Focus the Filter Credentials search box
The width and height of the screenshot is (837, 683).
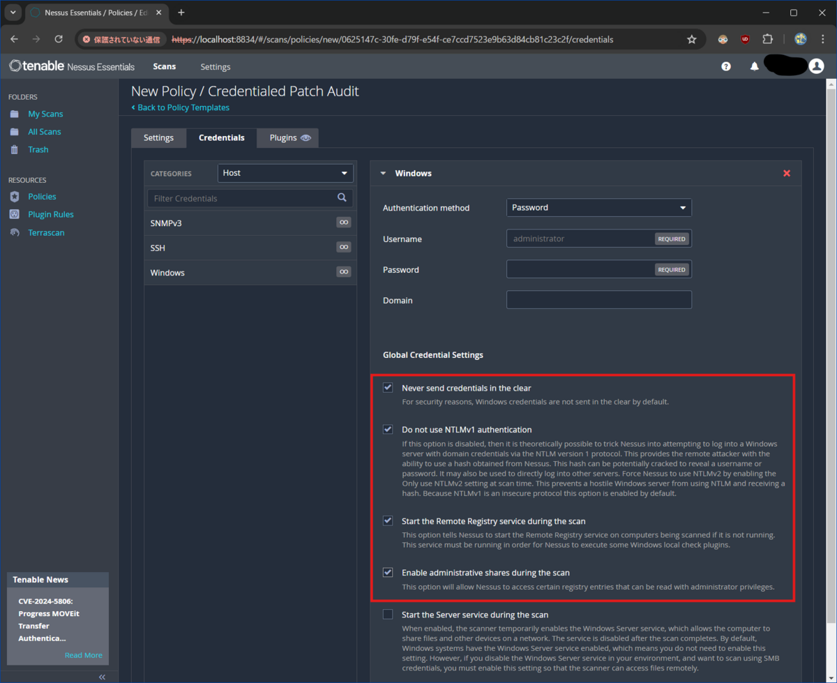pyautogui.click(x=250, y=198)
